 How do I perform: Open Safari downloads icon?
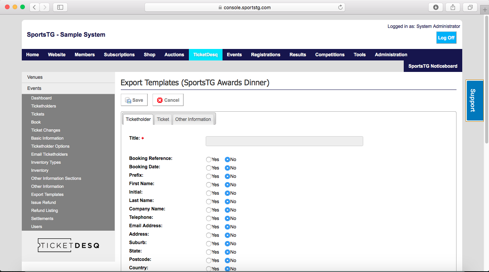(436, 7)
